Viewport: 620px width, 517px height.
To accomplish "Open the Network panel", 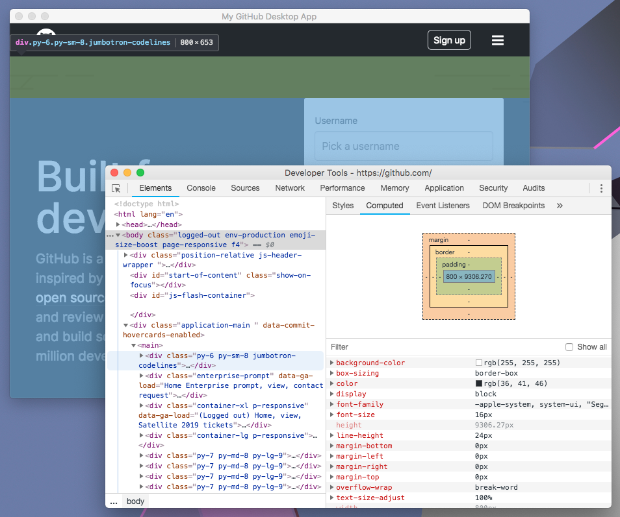I will (x=289, y=187).
